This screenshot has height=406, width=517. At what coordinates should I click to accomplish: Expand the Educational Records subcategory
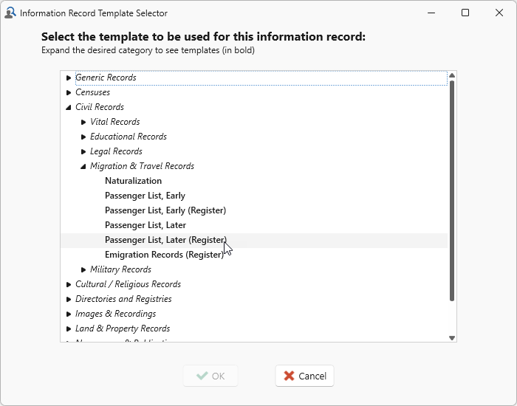83,137
